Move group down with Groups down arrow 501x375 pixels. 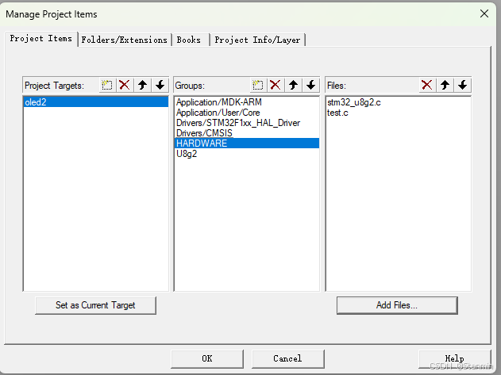click(x=311, y=85)
